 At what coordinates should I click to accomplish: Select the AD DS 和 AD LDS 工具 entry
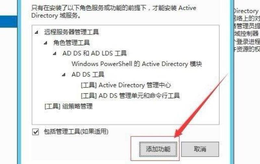pyautogui.click(x=95, y=53)
